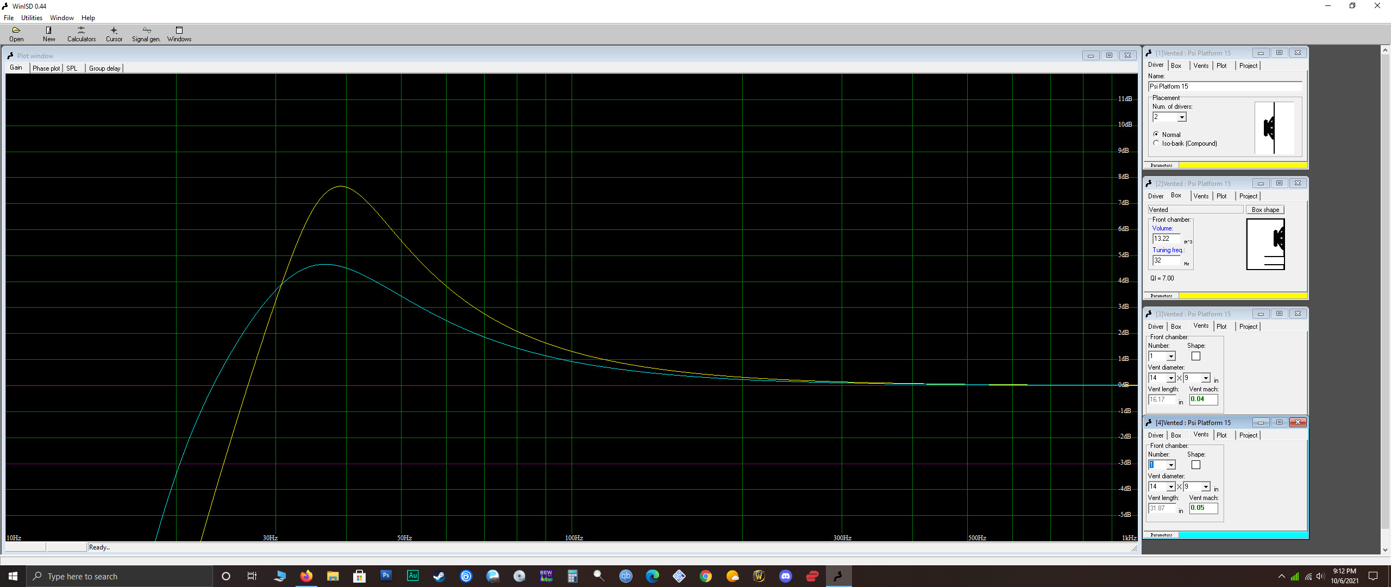Open Vents tab in project 2
This screenshot has width=1391, height=587.
pos(1201,196)
